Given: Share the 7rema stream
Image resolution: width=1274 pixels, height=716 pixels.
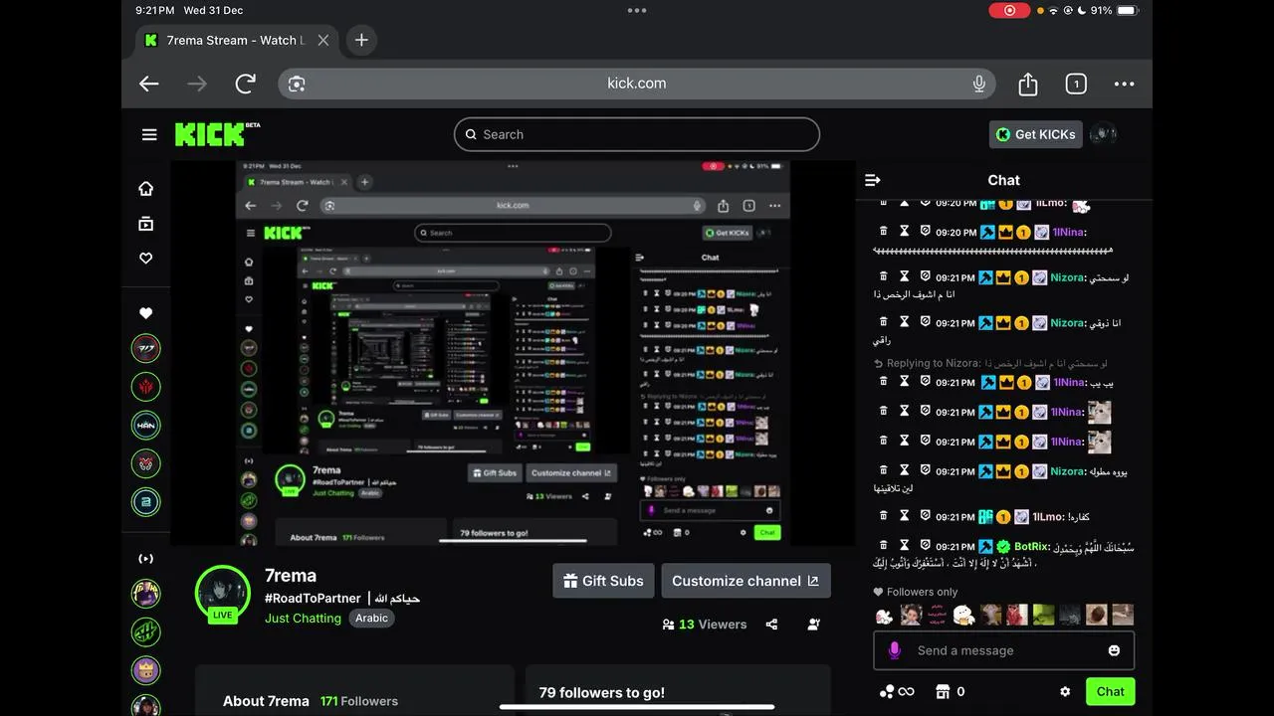Looking at the screenshot, I should pyautogui.click(x=771, y=625).
